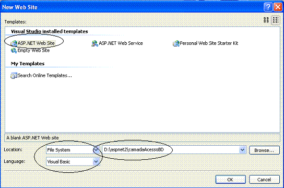Click the Empty Web Site label
The width and height of the screenshot is (284, 188).
coord(33,50)
